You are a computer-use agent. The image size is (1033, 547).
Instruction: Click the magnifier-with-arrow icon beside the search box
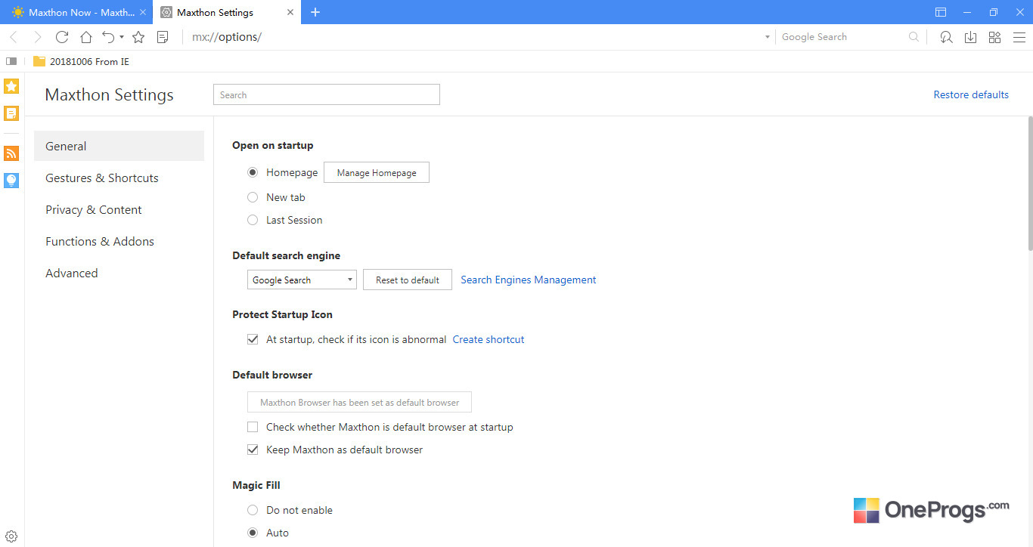(946, 37)
